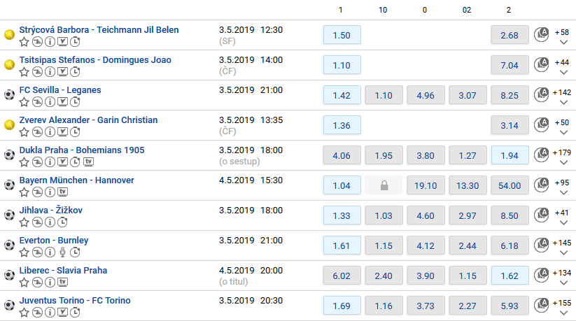Toggle favorite star for Everton - Burnley
576x321 pixels.
24,252
